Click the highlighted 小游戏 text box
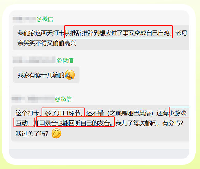The height and width of the screenshot is (169, 200). point(179,112)
